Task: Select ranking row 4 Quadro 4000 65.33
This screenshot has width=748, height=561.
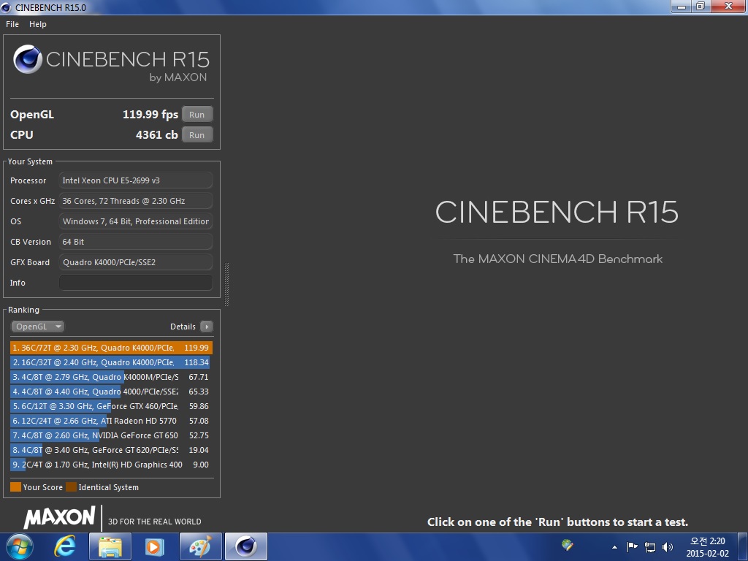Action: pos(111,392)
